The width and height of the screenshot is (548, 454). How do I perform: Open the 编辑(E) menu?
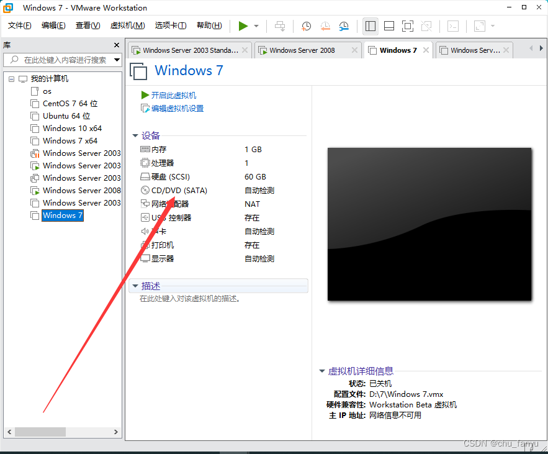coord(53,25)
